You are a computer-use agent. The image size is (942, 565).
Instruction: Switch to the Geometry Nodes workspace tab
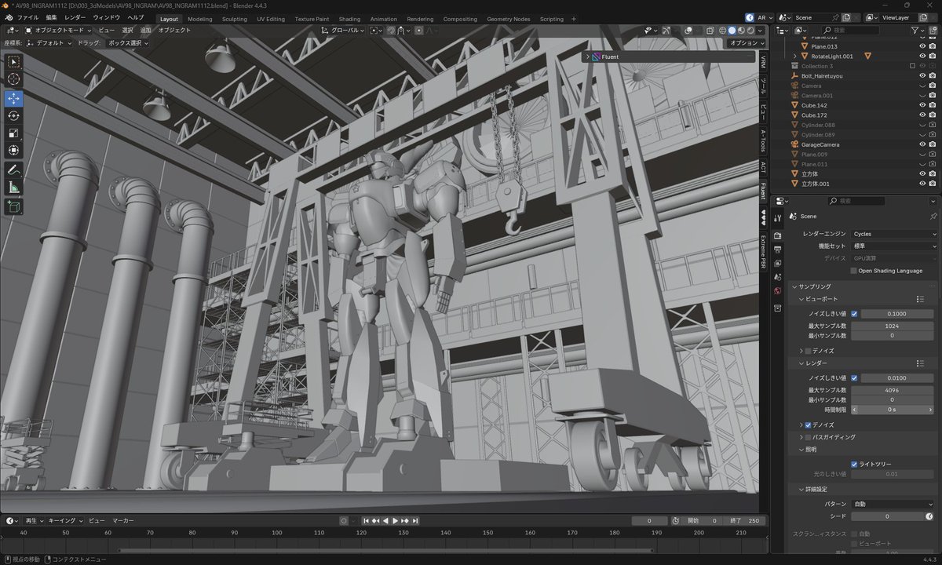(x=508, y=19)
